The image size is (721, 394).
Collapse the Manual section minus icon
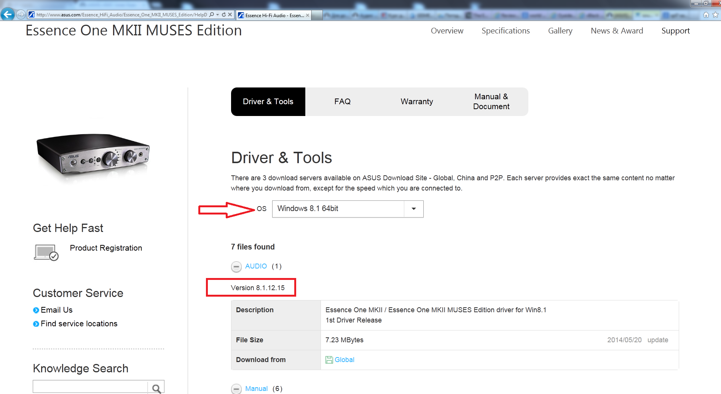(236, 389)
